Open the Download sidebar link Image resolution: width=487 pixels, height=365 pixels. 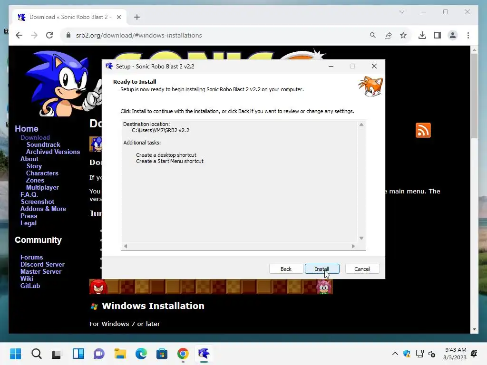pyautogui.click(x=35, y=137)
